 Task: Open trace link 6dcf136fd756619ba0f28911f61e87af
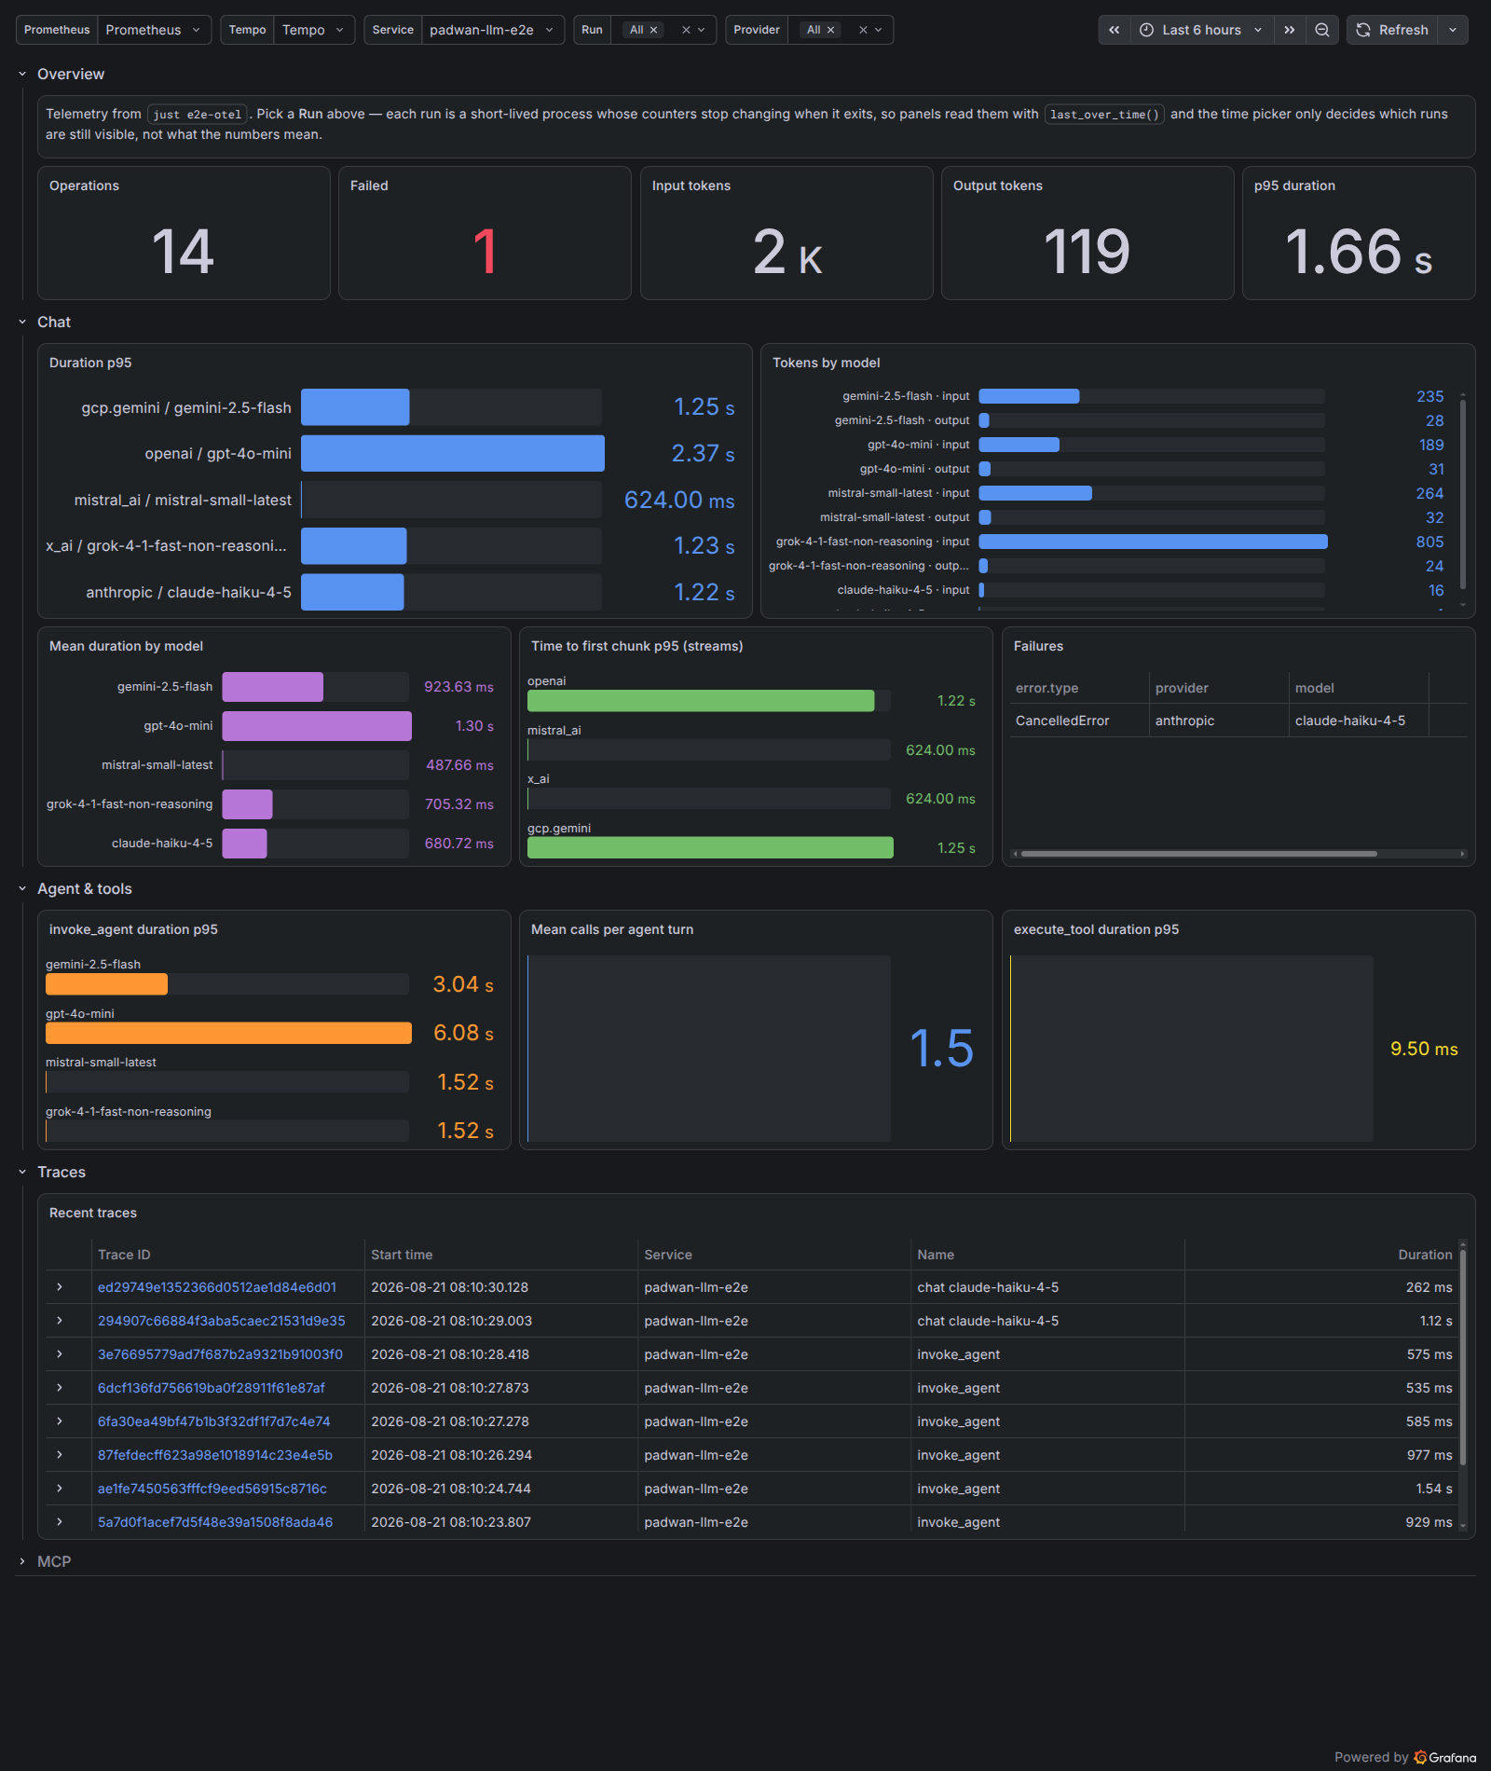pyautogui.click(x=212, y=1388)
